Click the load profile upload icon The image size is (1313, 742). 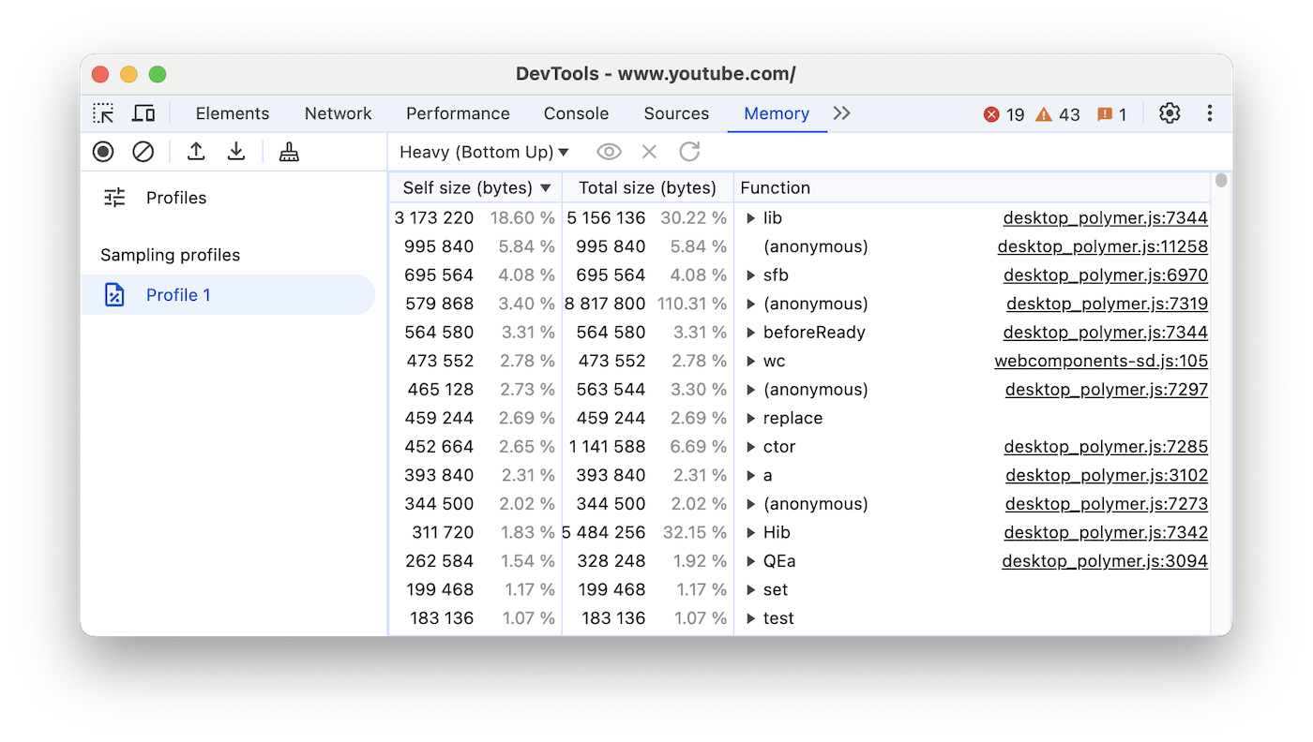click(x=196, y=152)
